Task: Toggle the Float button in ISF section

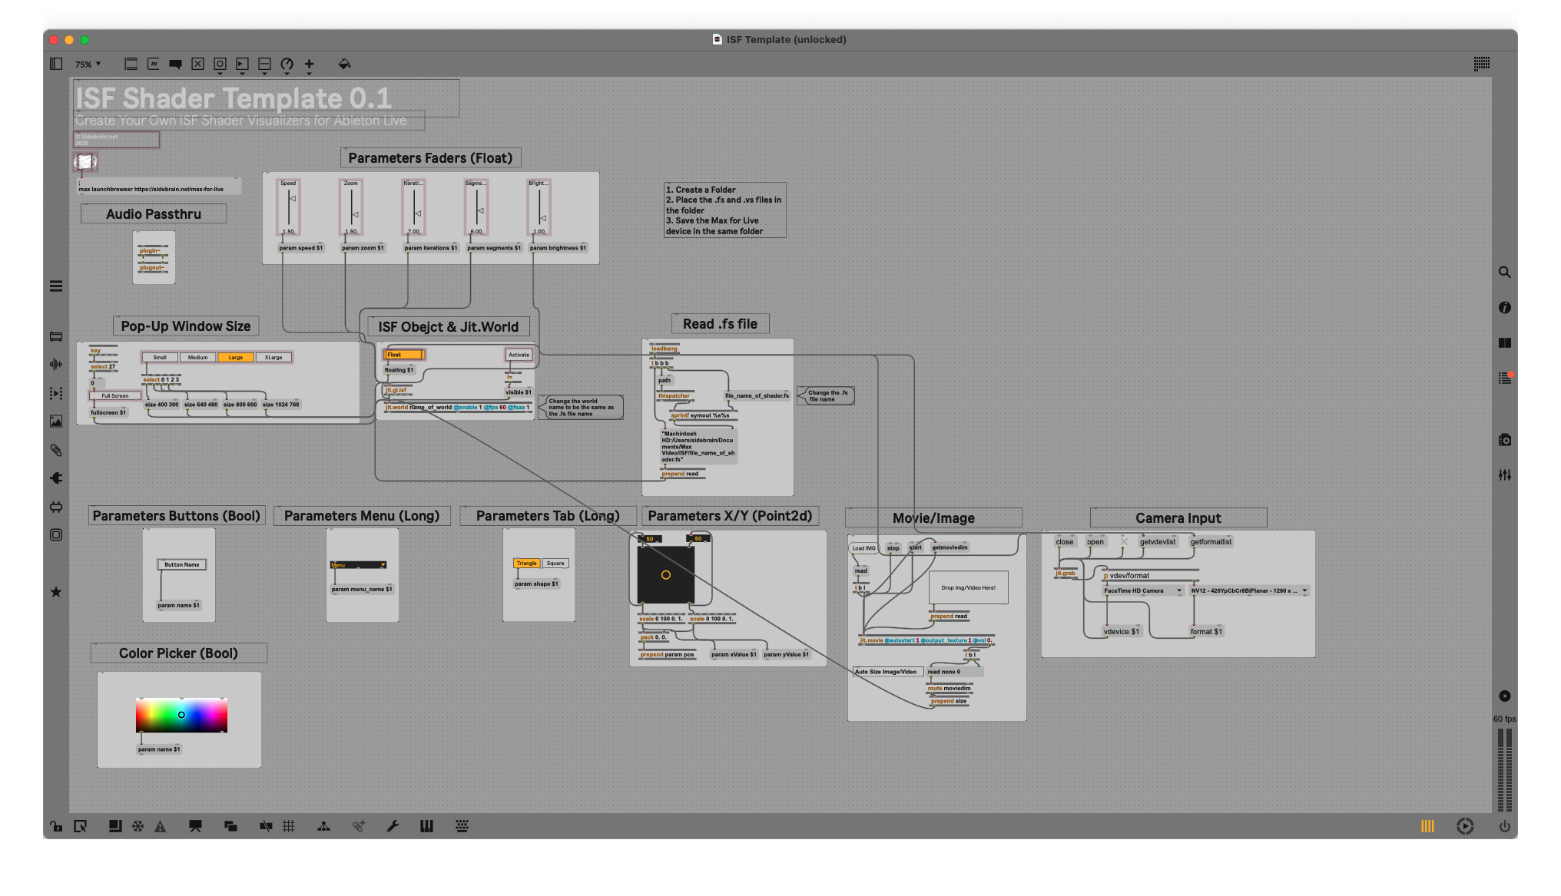Action: pyautogui.click(x=403, y=355)
